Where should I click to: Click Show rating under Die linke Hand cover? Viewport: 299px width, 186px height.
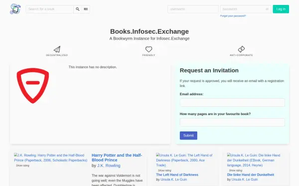pyautogui.click(x=235, y=171)
